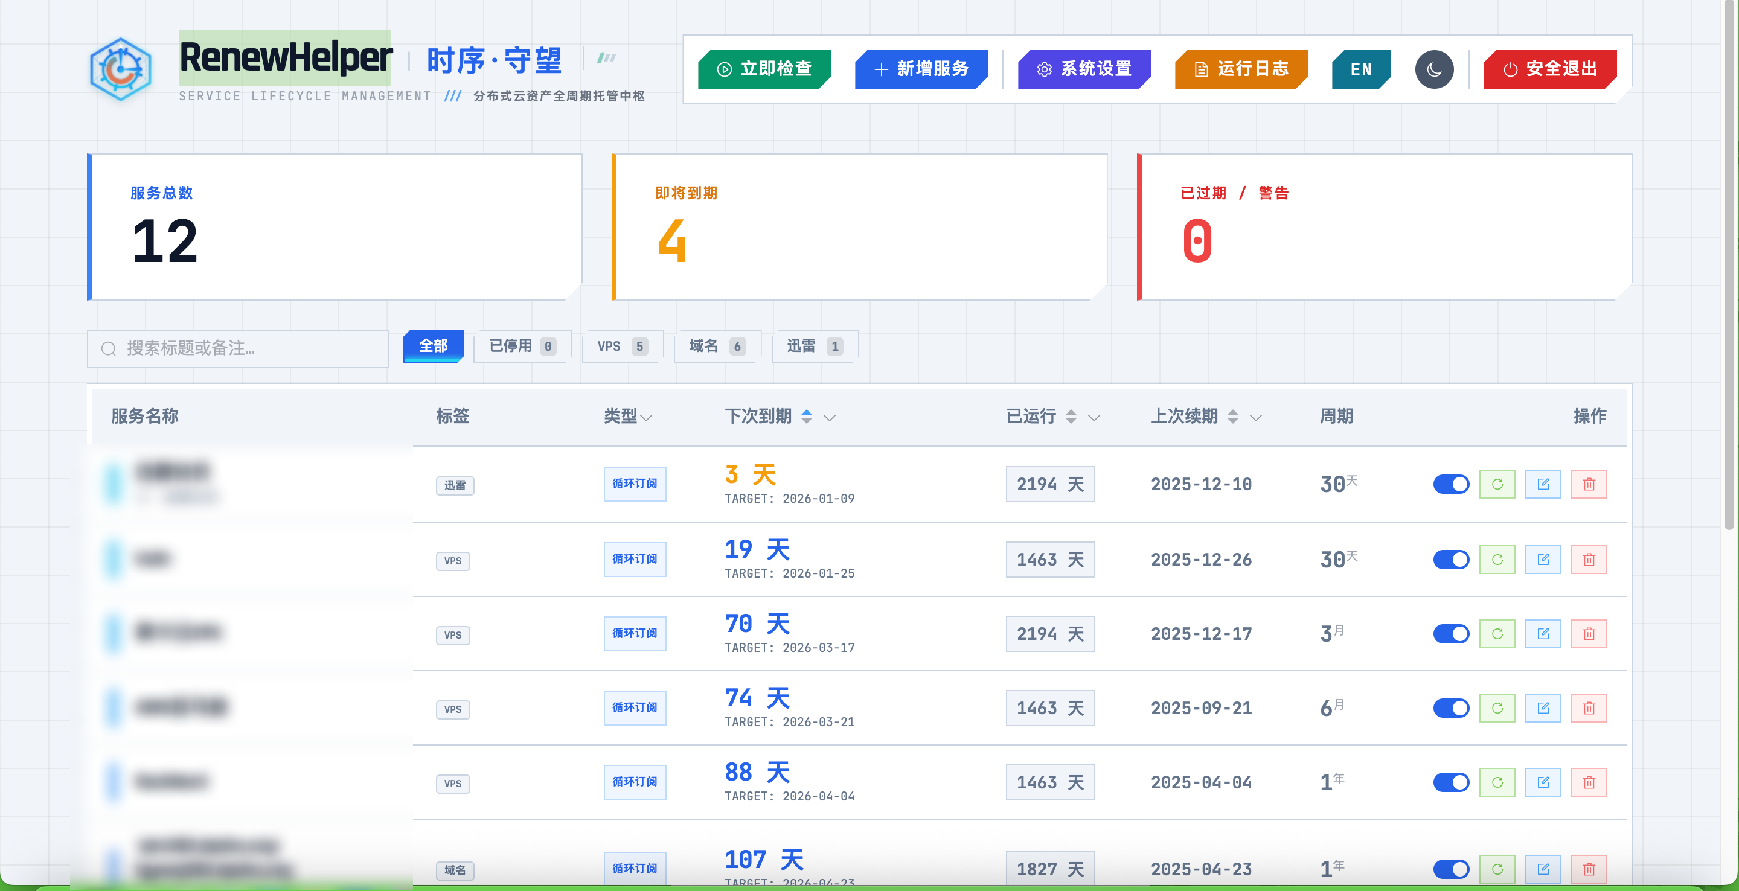
Task: Click the 新增服务 button
Action: tap(921, 69)
